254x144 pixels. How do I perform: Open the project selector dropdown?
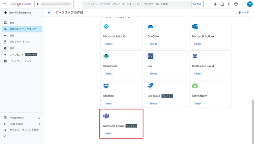54,4
